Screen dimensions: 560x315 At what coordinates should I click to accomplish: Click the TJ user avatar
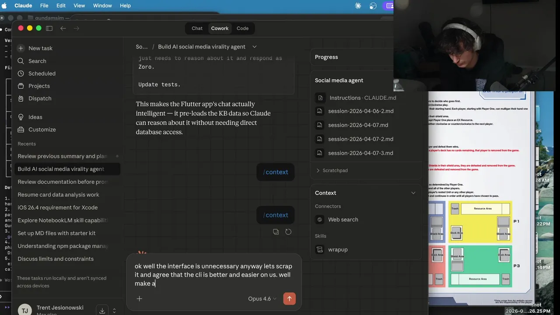click(x=24, y=311)
